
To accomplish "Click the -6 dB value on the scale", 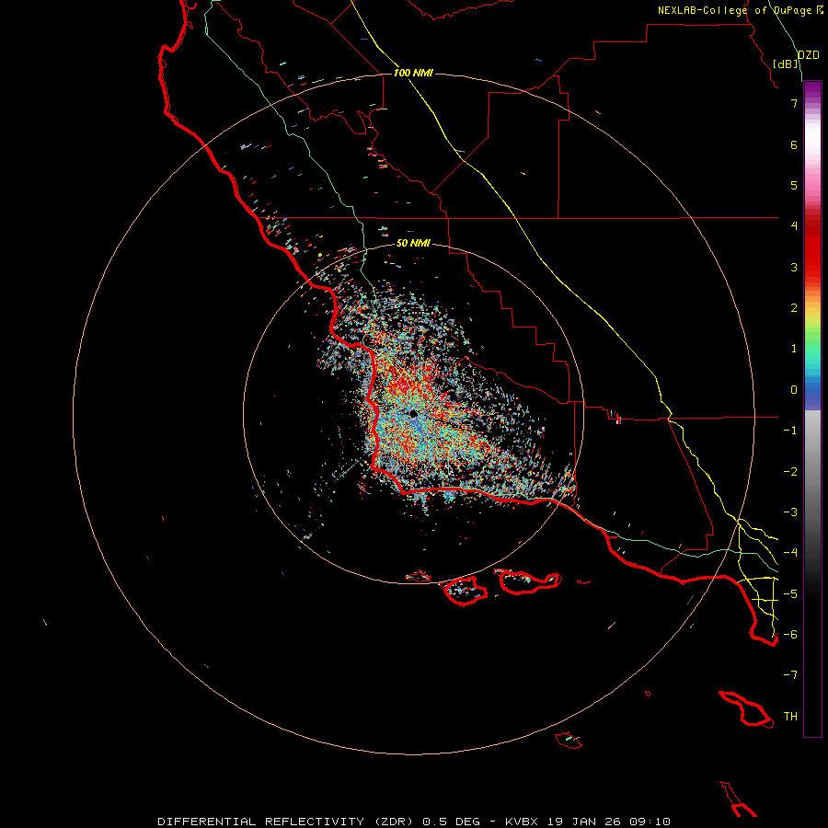I will [790, 635].
